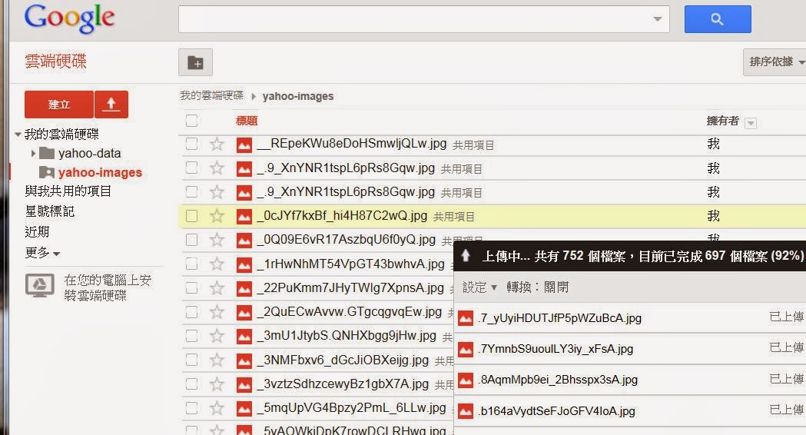This screenshot has height=435, width=806.
Task: Expand the yahoo-data folder arrow
Action: (33, 153)
